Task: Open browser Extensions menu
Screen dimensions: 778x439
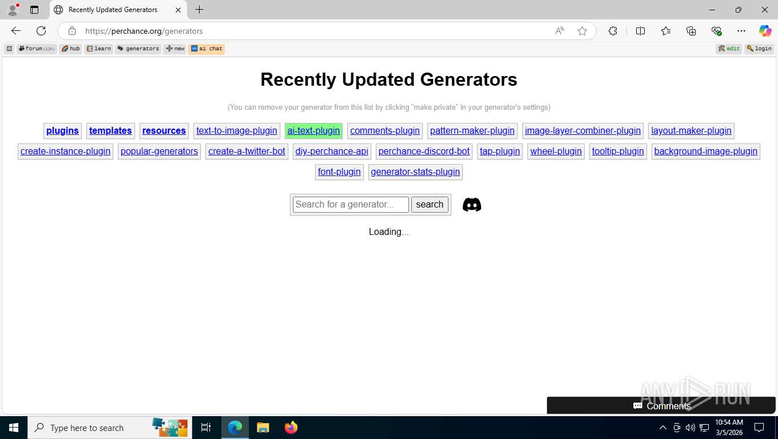Action: point(613,31)
